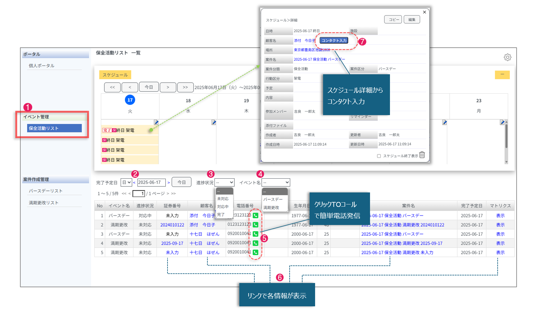Open バースデーリスト in the sidebar

[45, 191]
